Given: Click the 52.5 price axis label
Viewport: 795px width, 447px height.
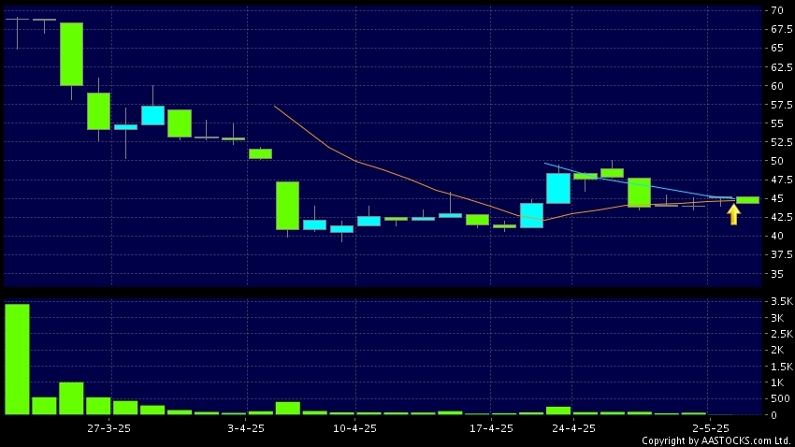Looking at the screenshot, I should [x=781, y=142].
